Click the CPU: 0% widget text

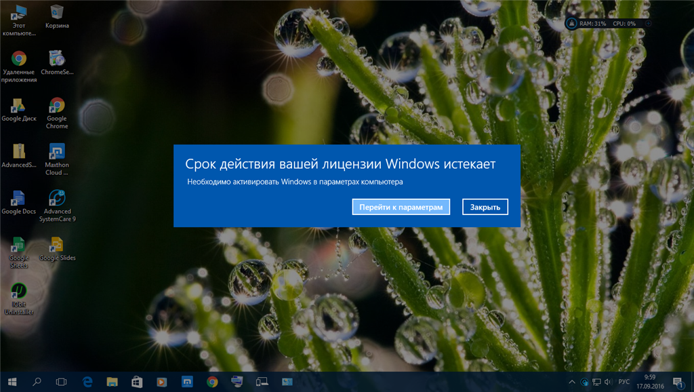point(624,24)
